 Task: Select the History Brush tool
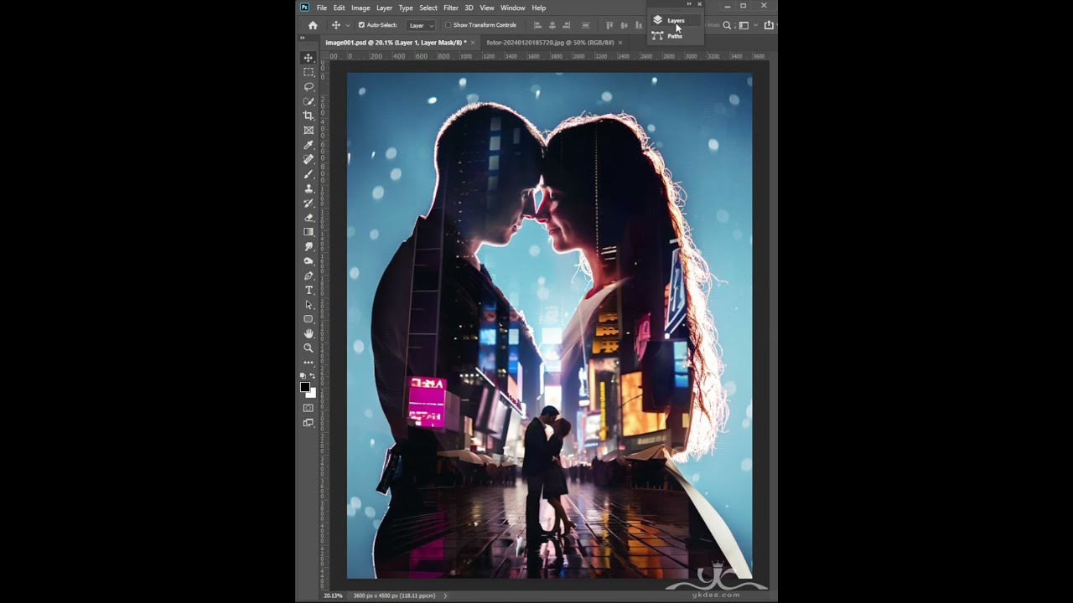click(x=308, y=203)
